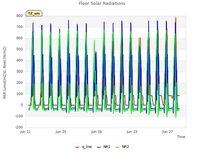This screenshot has height=153, width=205.
Task: Click the 700 y-axis tick label
Action: coord(20,27)
